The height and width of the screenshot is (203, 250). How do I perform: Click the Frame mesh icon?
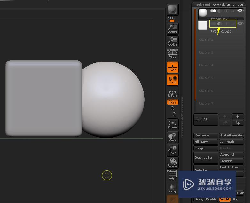(173, 124)
